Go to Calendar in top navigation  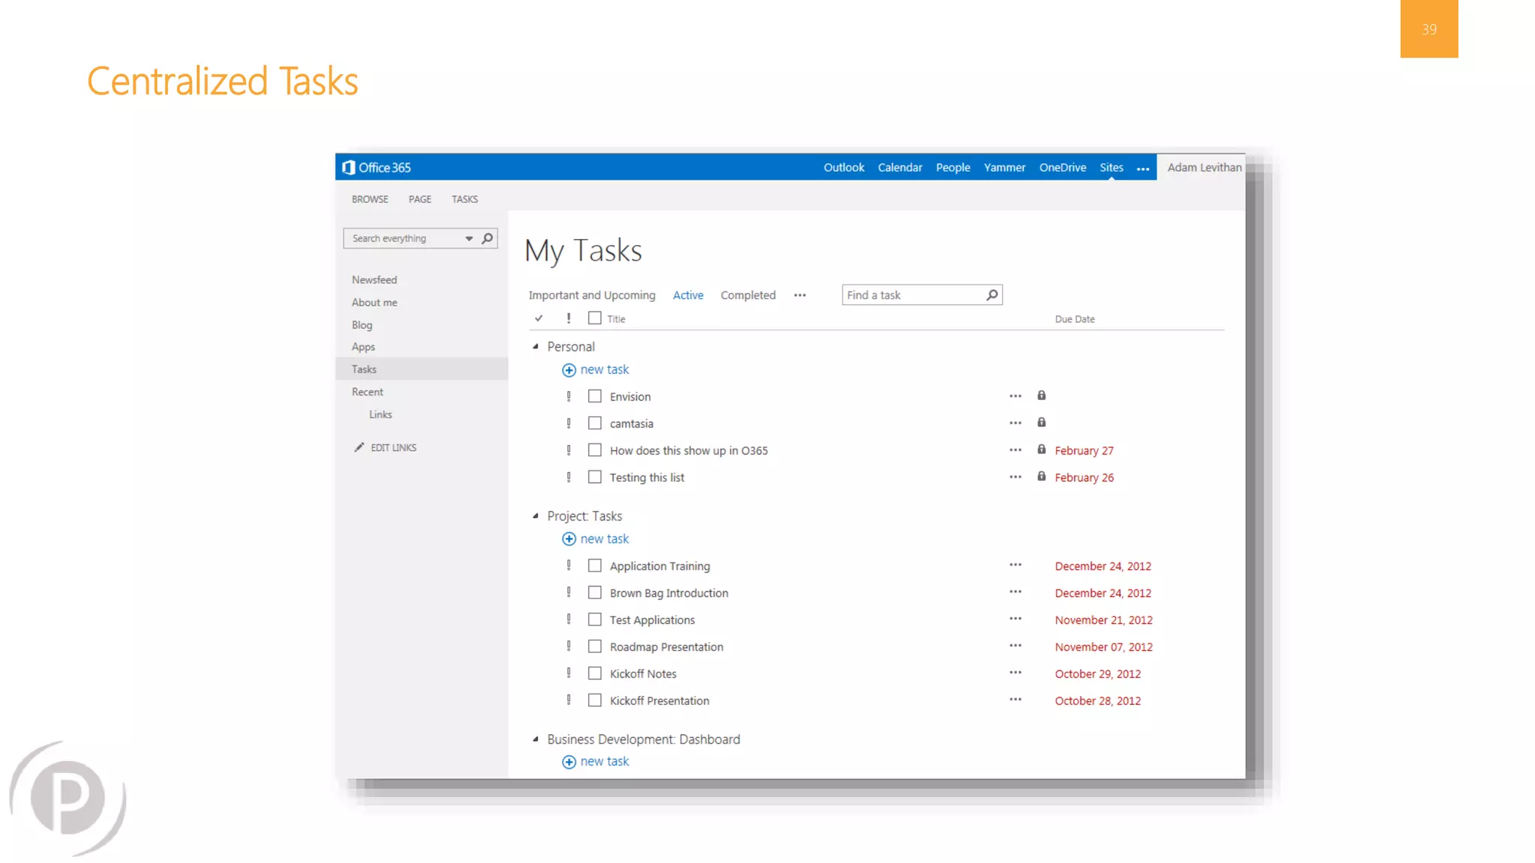[x=900, y=167]
